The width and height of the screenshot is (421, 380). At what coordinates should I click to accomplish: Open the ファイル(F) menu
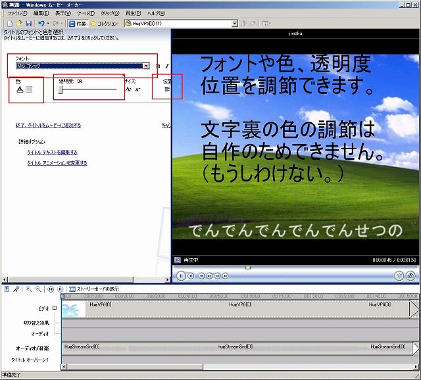pyautogui.click(x=17, y=13)
